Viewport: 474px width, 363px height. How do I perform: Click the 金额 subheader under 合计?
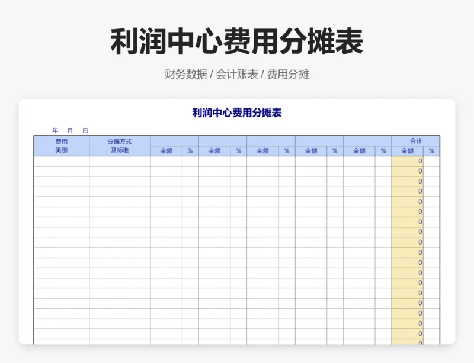click(407, 151)
